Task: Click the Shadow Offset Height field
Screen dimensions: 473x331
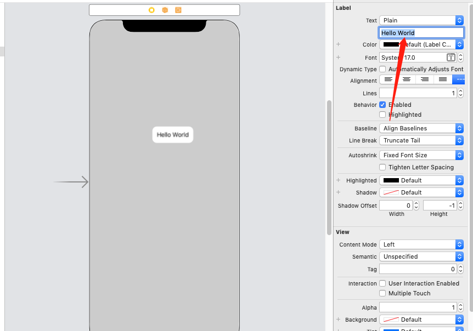Action: click(x=440, y=206)
